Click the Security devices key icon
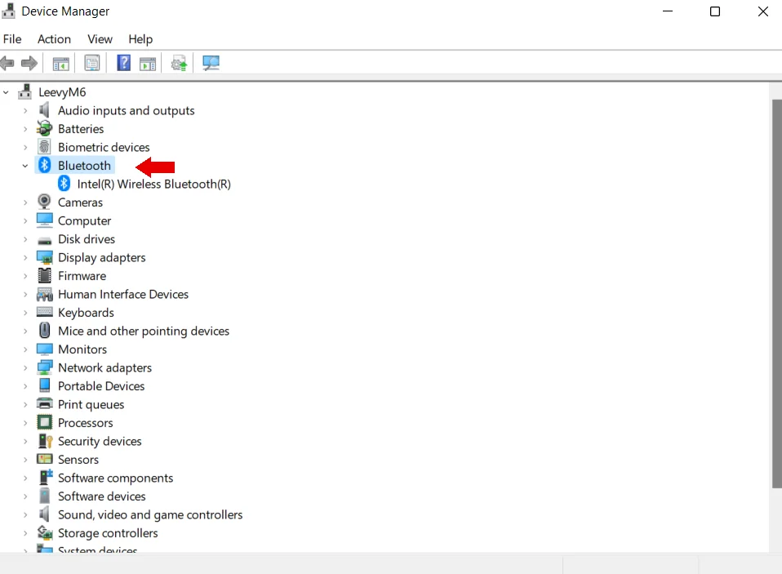782x574 pixels. (46, 441)
